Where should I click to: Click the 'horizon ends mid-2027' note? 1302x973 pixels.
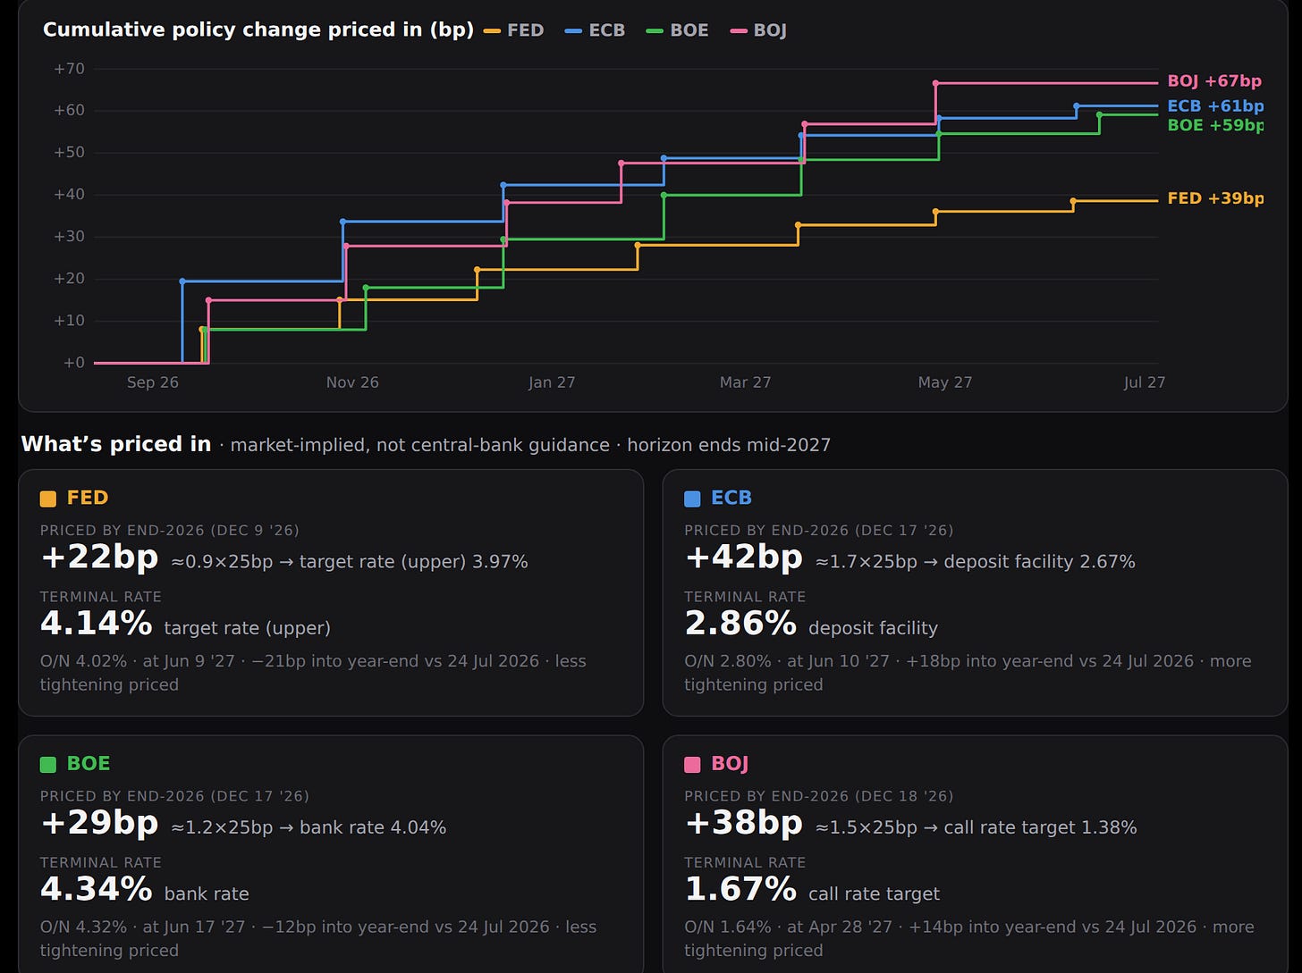click(729, 445)
